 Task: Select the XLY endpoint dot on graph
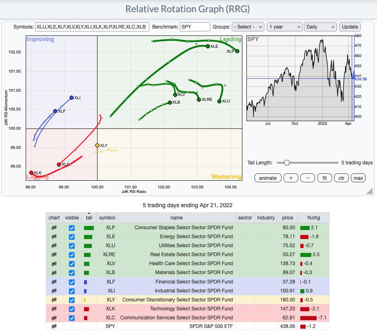97,146
